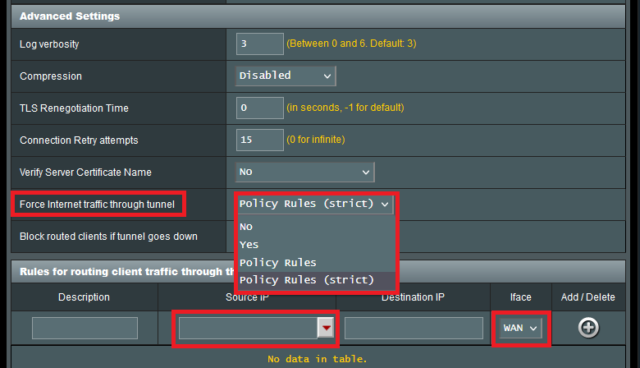Viewport: 640px width, 368px height.
Task: Click "Block routed clients if tunnel goes down" label
Action: pyautogui.click(x=108, y=237)
